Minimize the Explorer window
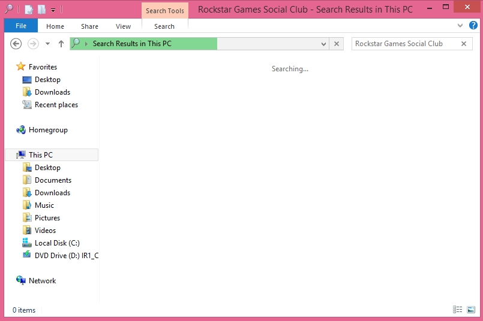The image size is (483, 321). click(x=430, y=8)
